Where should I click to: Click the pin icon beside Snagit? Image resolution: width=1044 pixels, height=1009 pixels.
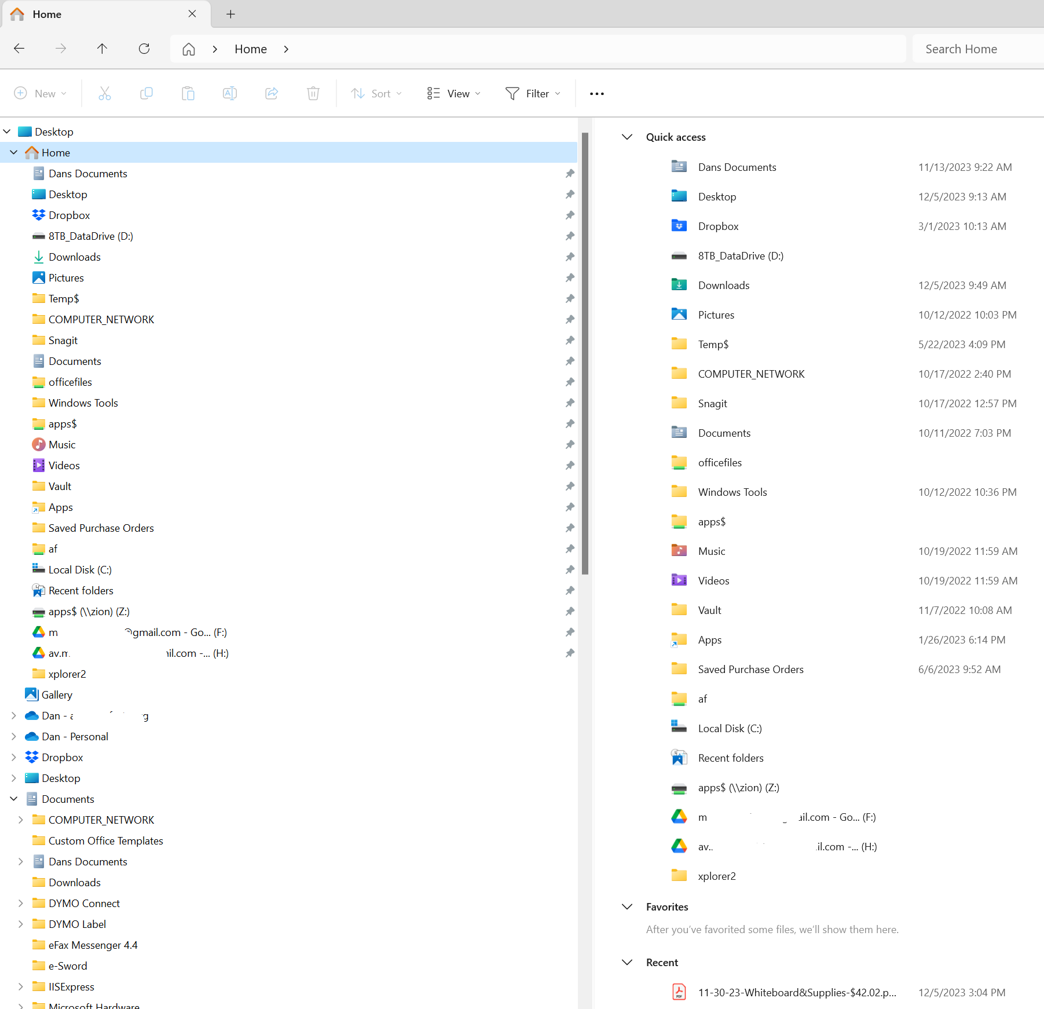(570, 341)
